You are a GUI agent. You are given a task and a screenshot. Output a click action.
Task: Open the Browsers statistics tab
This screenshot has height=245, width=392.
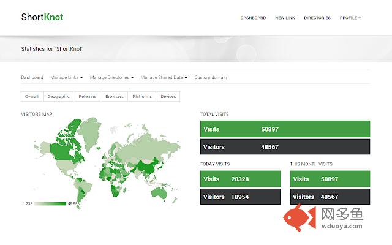115,97
